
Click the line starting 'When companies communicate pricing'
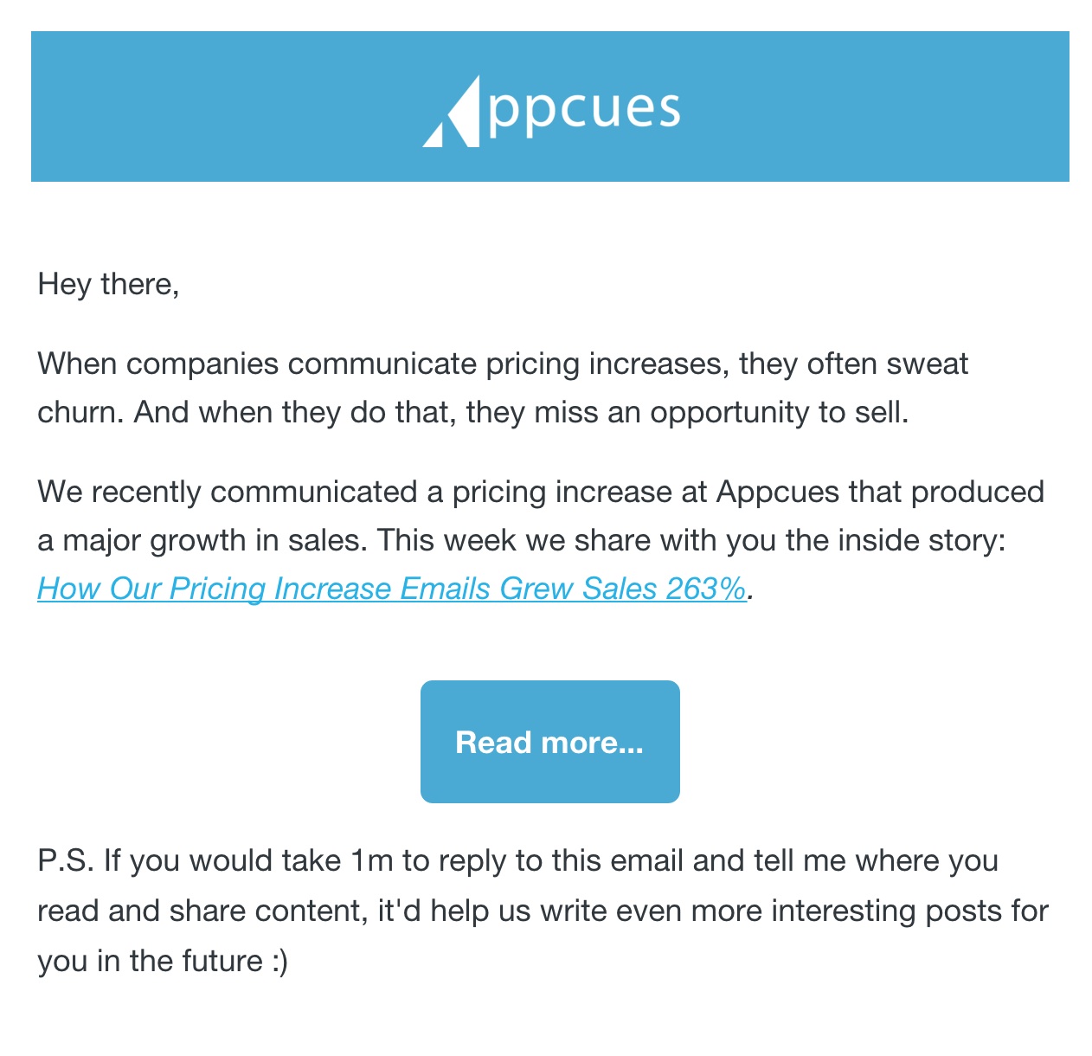[503, 364]
